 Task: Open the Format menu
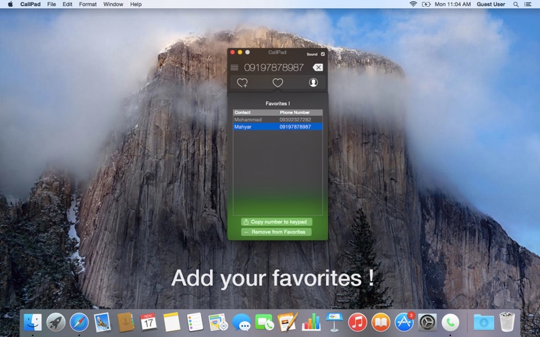(88, 4)
